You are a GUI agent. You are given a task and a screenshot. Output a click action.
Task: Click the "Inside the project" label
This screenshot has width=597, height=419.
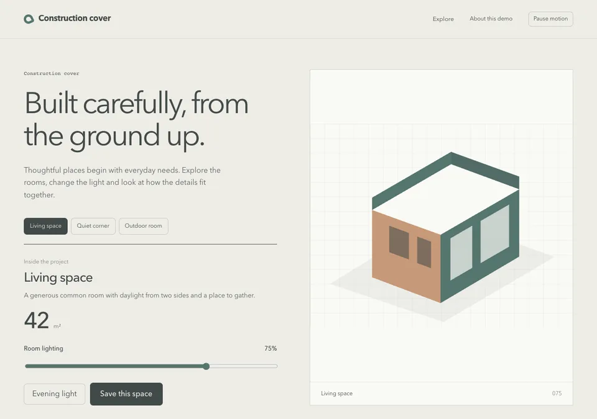[46, 261]
